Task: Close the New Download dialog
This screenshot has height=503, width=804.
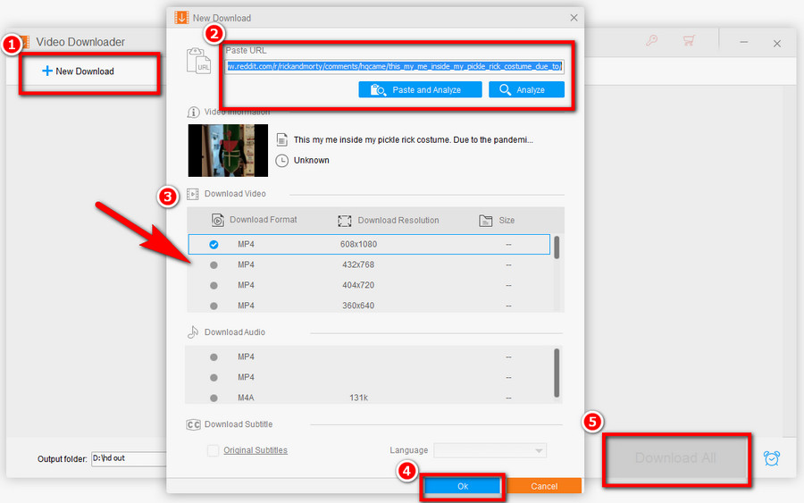Action: point(574,18)
